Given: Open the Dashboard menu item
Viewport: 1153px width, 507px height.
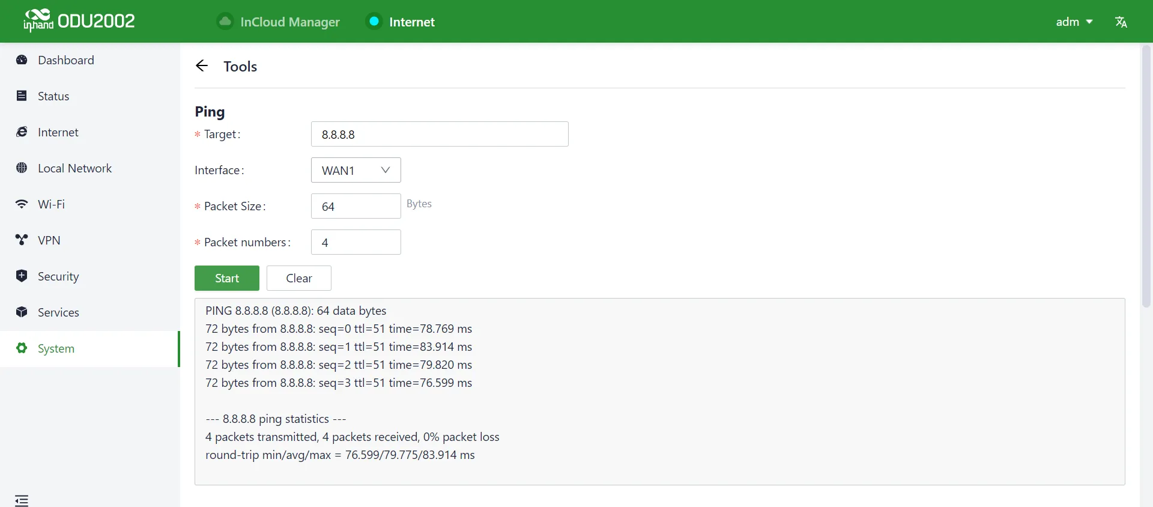Looking at the screenshot, I should [90, 60].
